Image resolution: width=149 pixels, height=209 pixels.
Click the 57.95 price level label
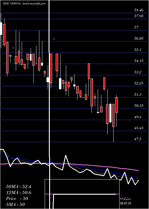point(139,16)
